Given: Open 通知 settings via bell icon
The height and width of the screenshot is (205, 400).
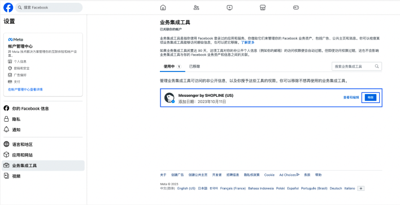Looking at the screenshot, I should tap(6, 130).
